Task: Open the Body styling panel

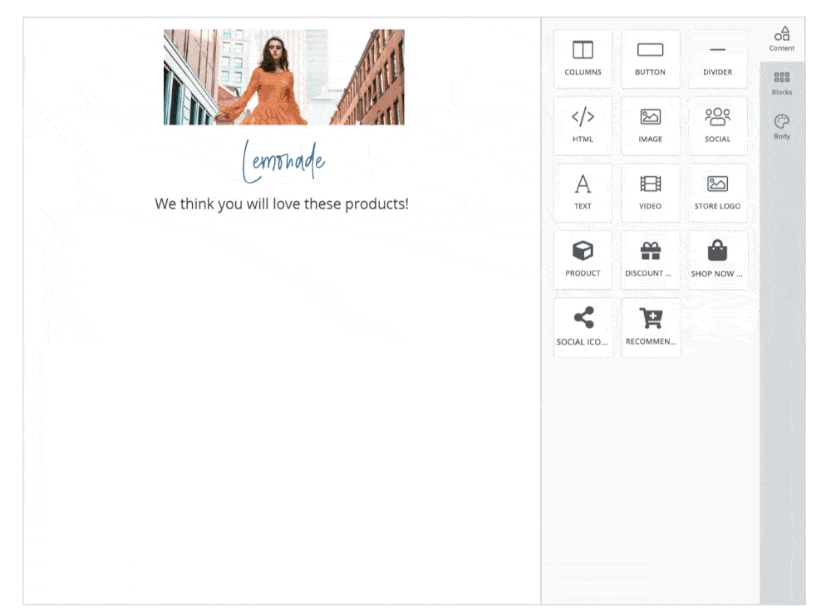Action: (781, 127)
